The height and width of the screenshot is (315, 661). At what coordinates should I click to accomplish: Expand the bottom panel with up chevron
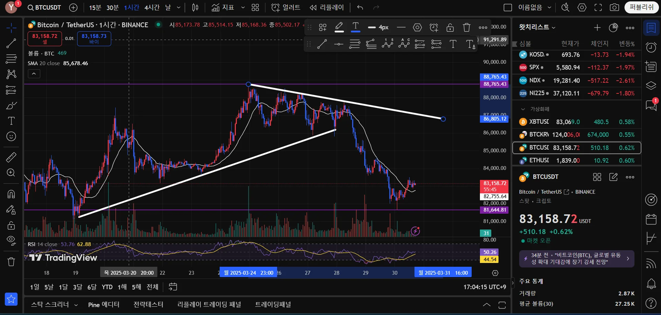click(486, 305)
